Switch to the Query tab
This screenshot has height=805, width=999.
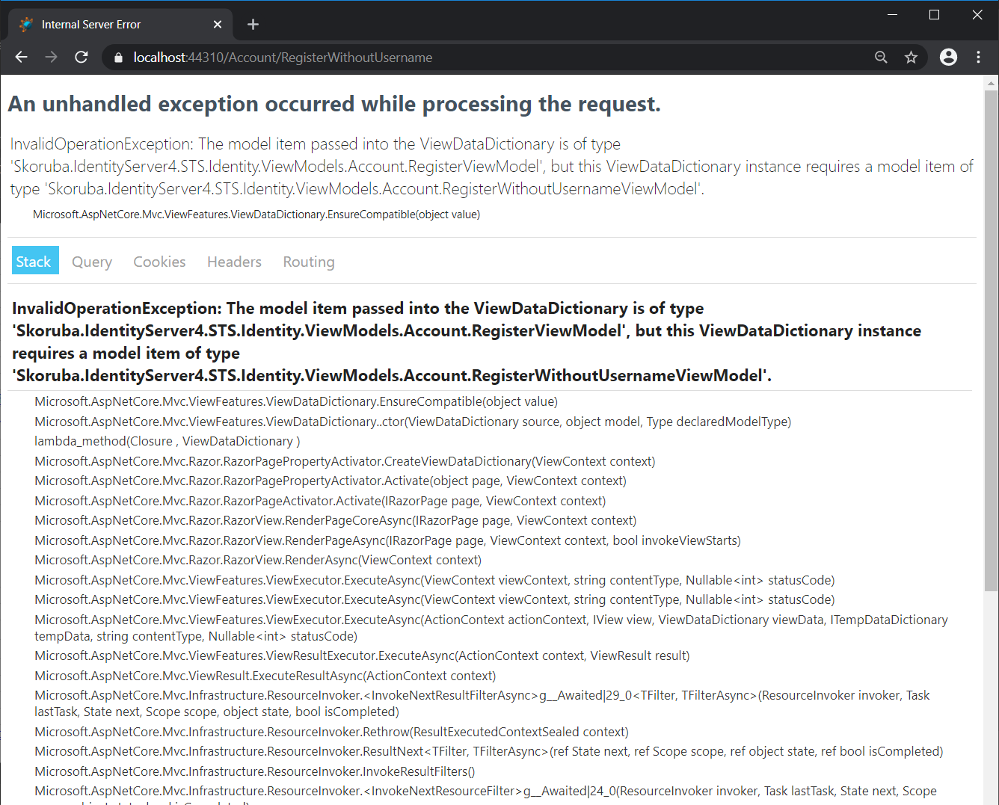91,262
